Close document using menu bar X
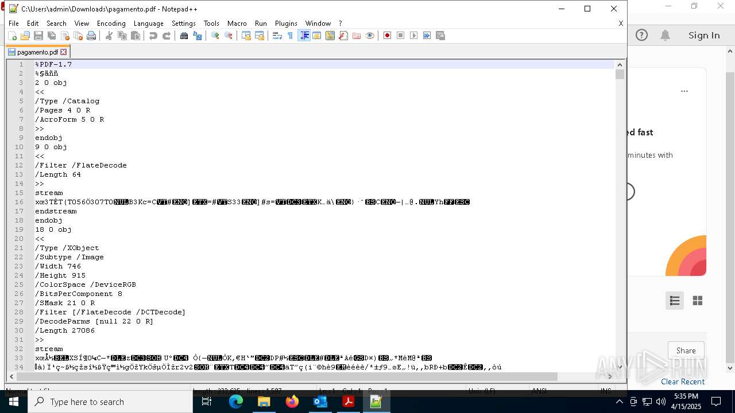This screenshot has height=413, width=735. [x=621, y=24]
